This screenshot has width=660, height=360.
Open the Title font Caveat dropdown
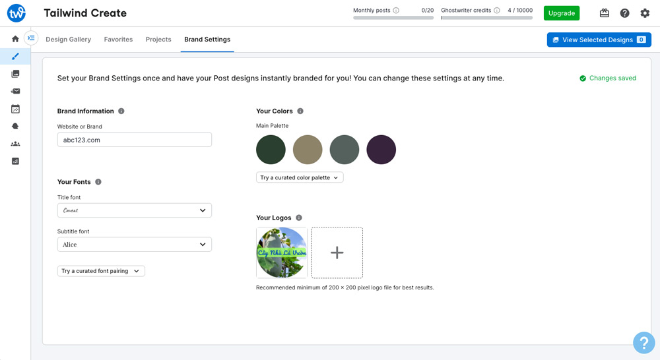click(134, 210)
